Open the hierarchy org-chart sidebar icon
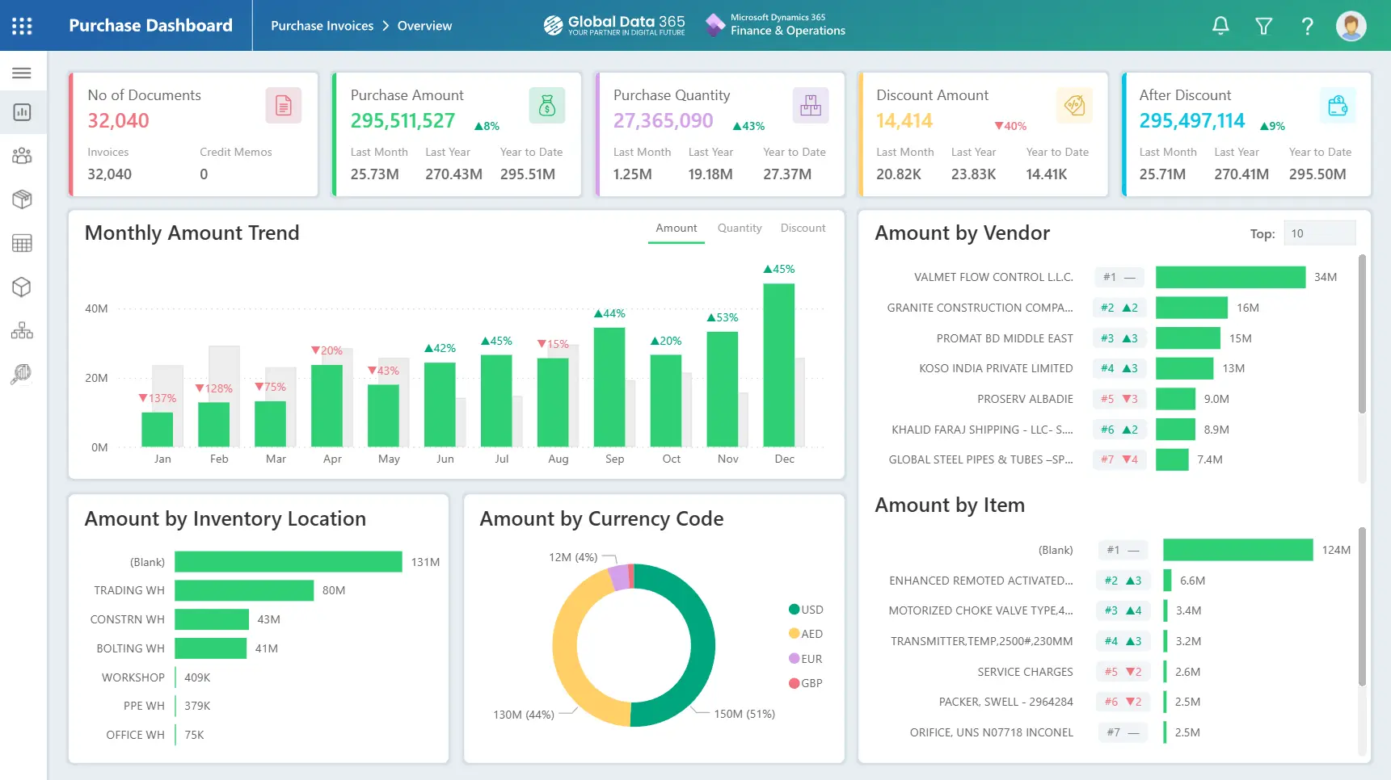The height and width of the screenshot is (780, 1391). [22, 330]
